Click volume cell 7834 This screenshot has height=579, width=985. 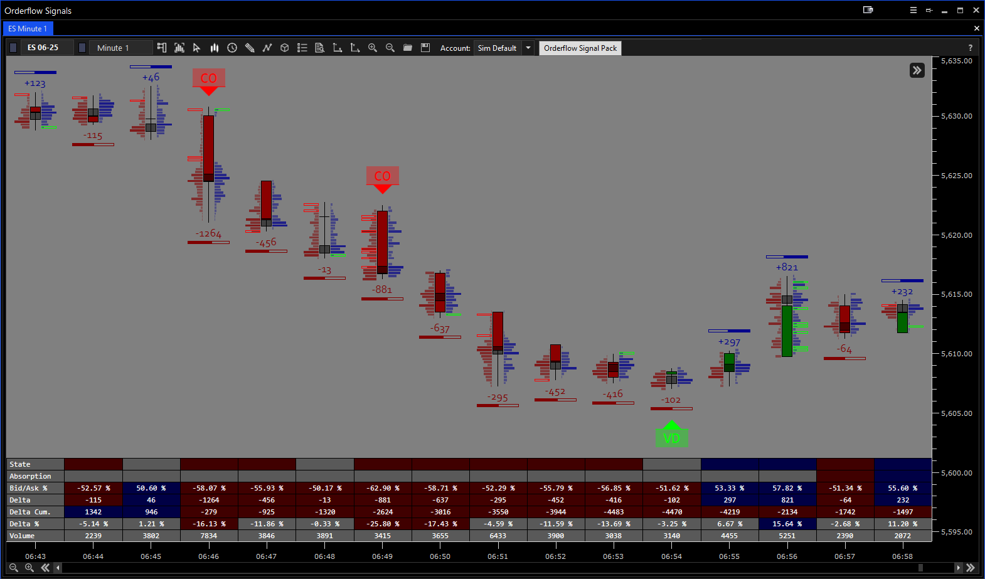pos(209,536)
